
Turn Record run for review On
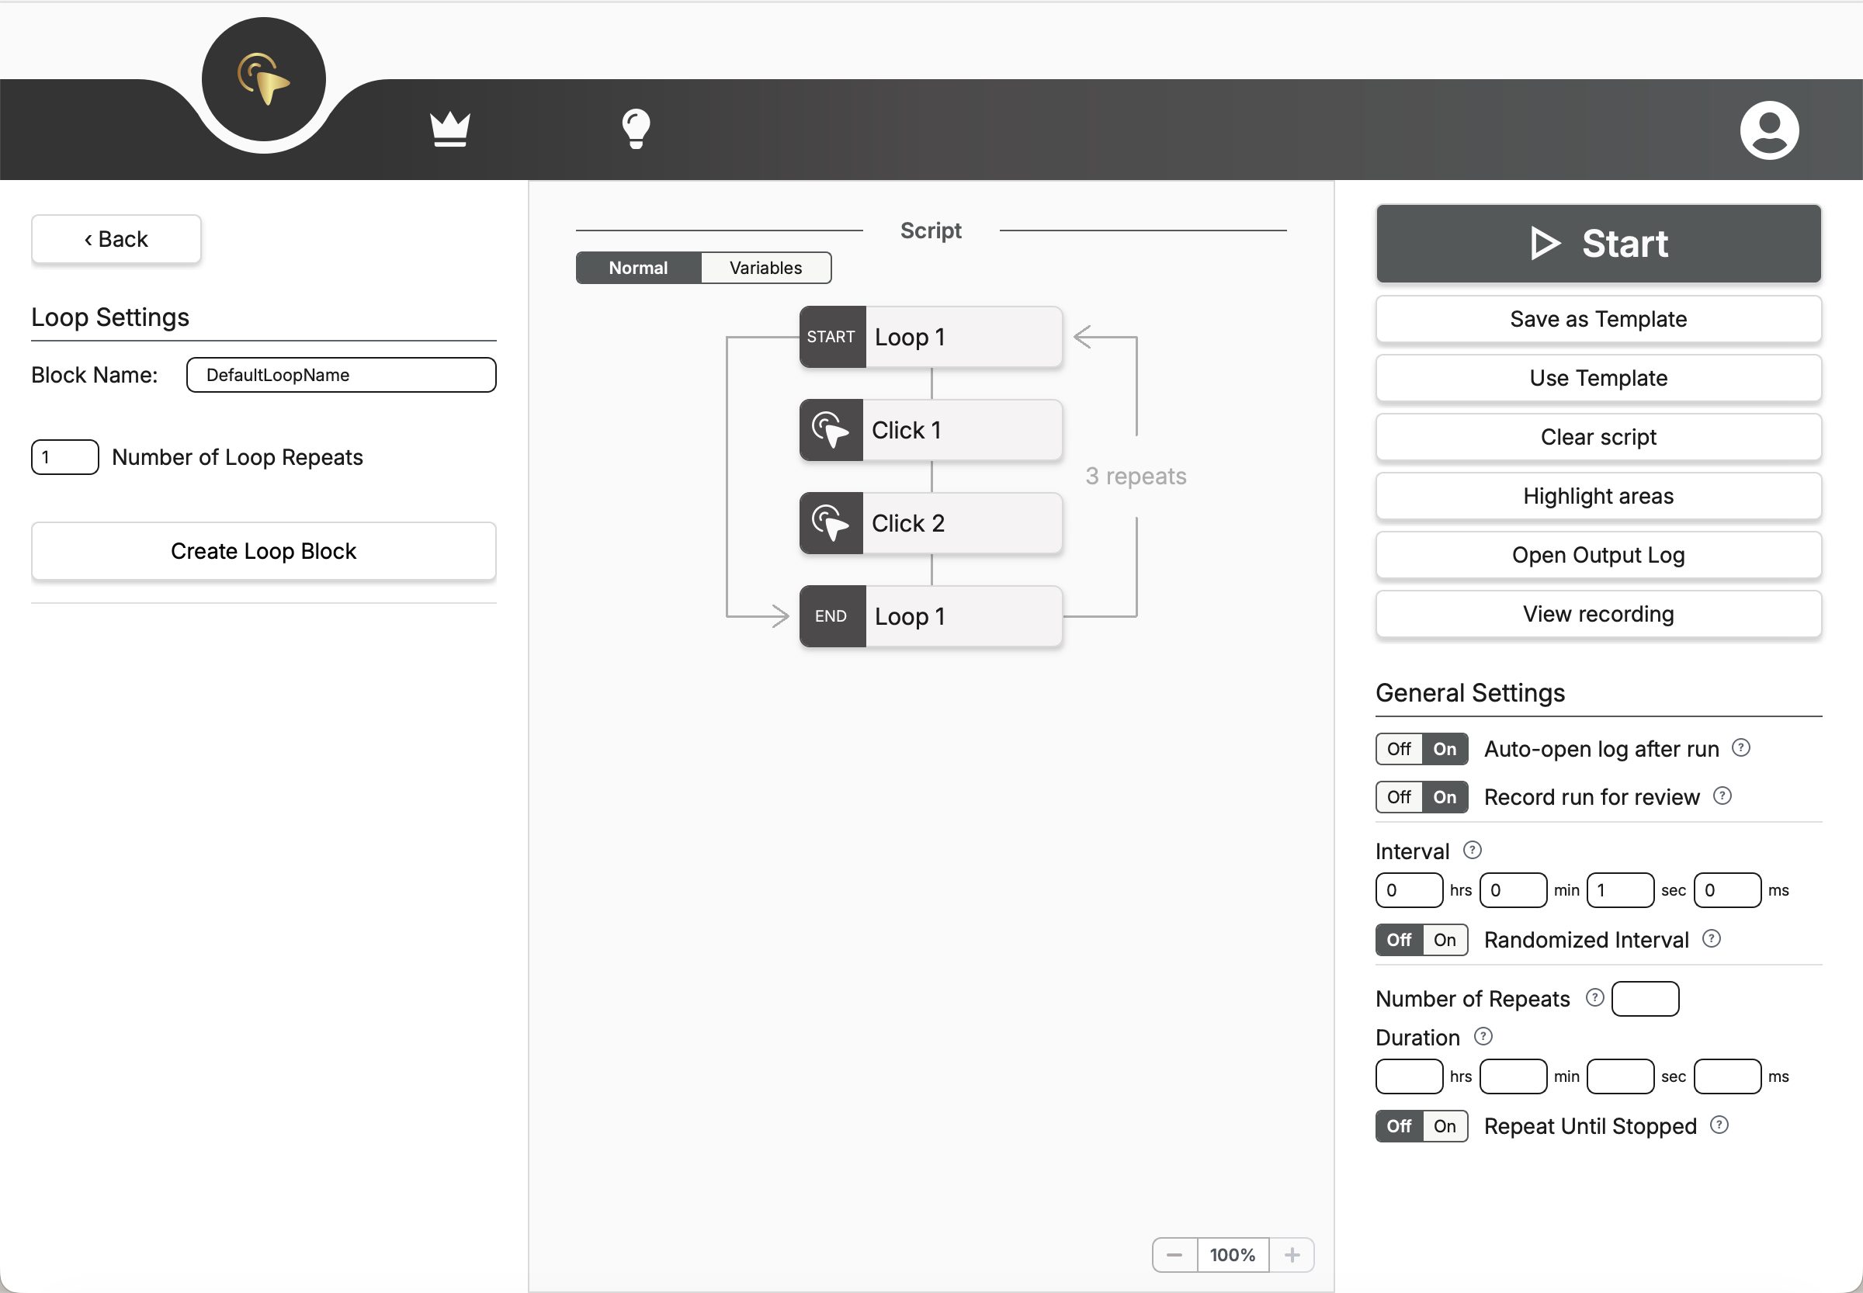[1445, 797]
